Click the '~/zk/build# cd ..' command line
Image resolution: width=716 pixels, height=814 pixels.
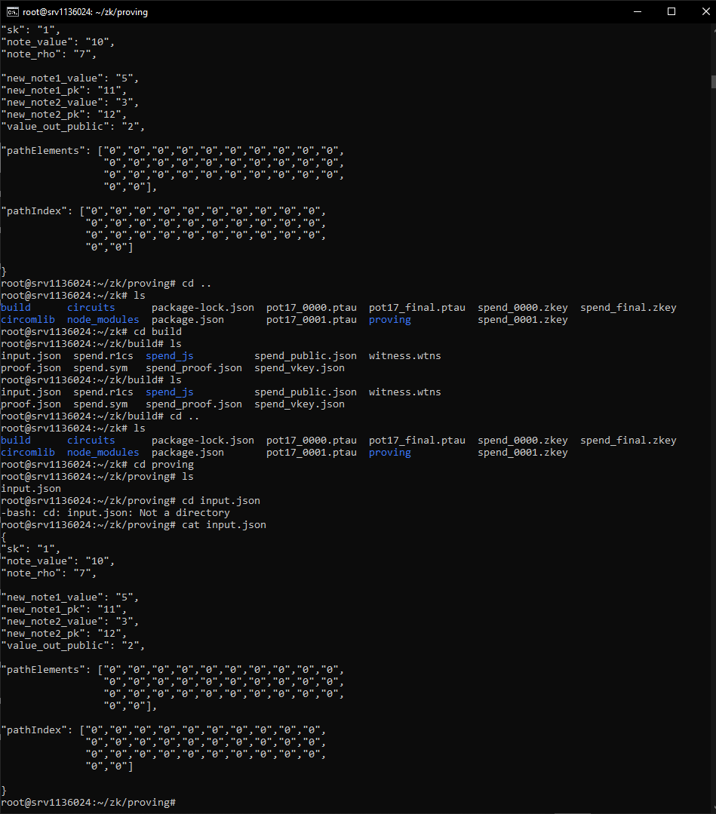[100, 416]
